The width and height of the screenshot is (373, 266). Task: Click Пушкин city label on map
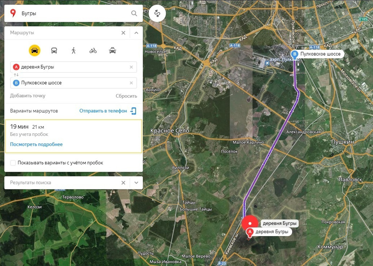(342, 142)
